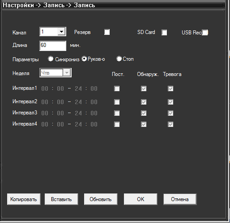
Task: Click Интервал1 end hour 24 field
Action: (x=78, y=88)
